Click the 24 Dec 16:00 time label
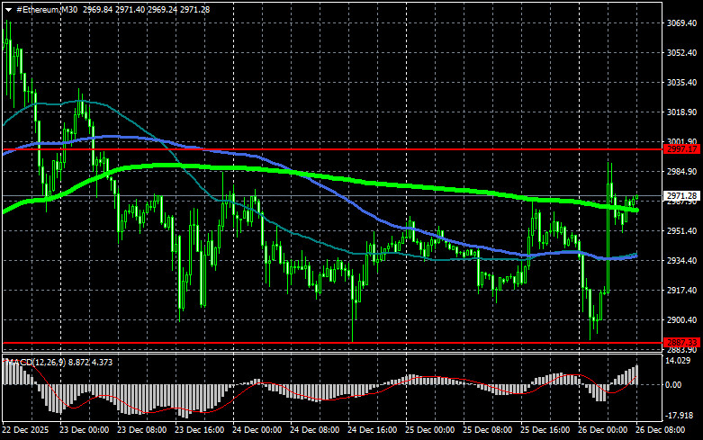Screen dimensions: 703x440 point(372,430)
